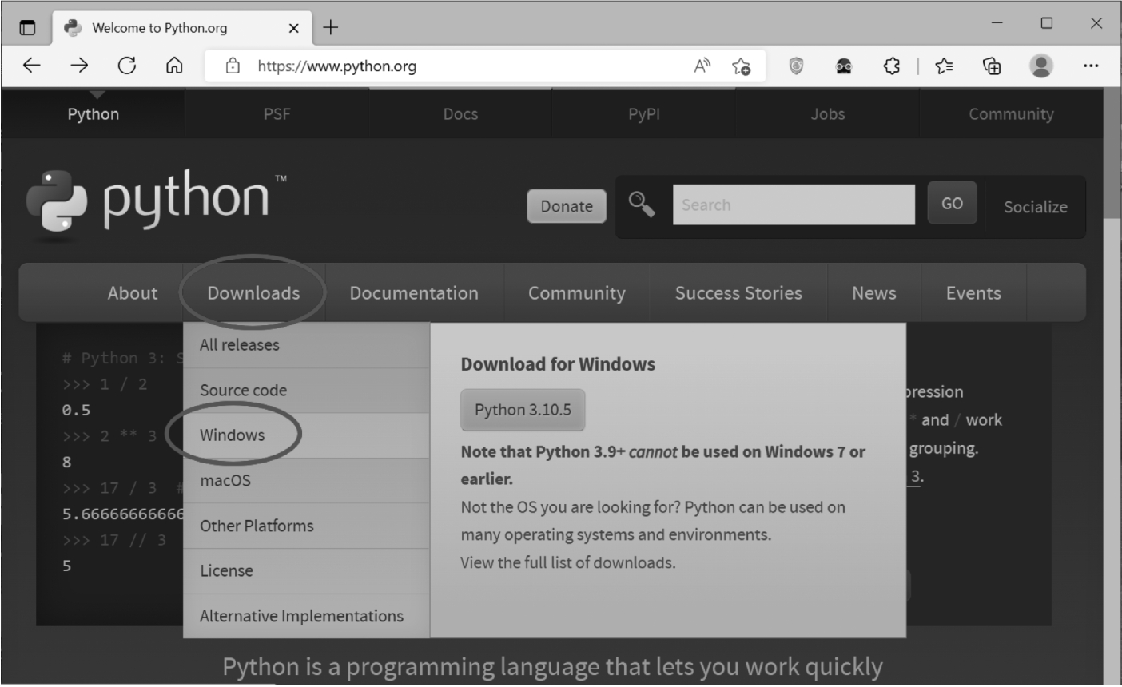Screen dimensions: 1122x687
Task: Add page to favorites star icon
Action: (741, 66)
